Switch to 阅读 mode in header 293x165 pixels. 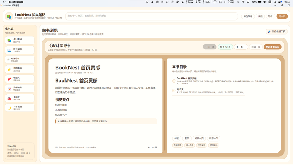coord(260,16)
